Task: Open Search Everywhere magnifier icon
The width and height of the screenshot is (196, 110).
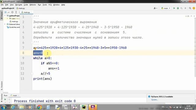Action: [x=190, y=8]
